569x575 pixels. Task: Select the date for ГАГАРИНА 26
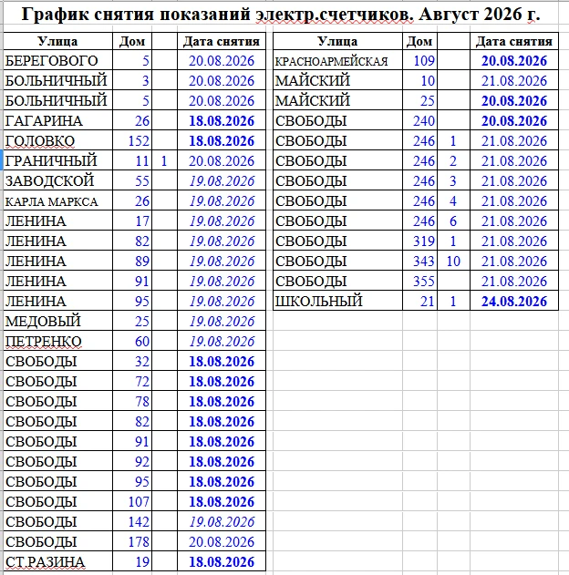pyautogui.click(x=222, y=120)
